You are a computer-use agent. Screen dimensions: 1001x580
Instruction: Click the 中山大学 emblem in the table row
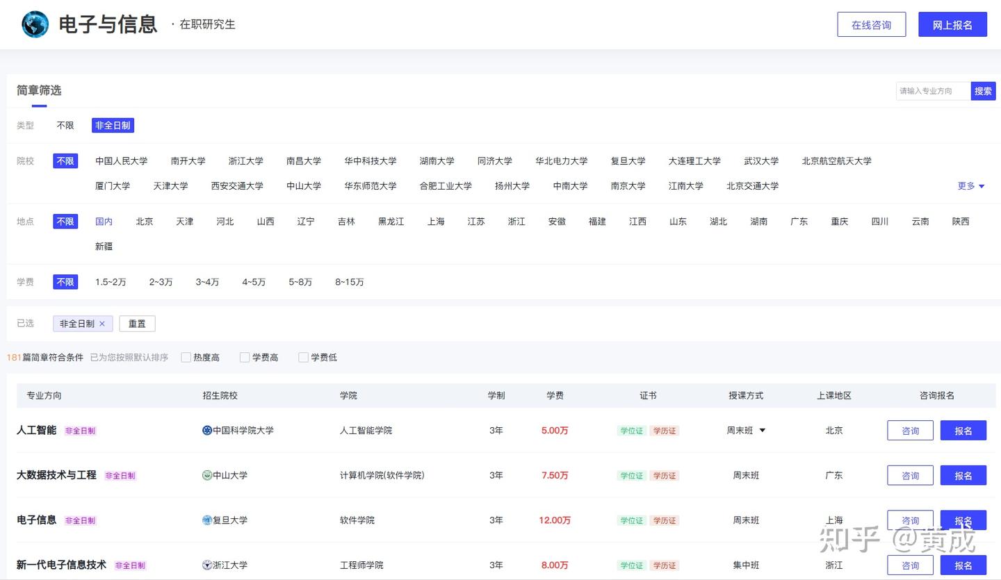click(x=207, y=476)
